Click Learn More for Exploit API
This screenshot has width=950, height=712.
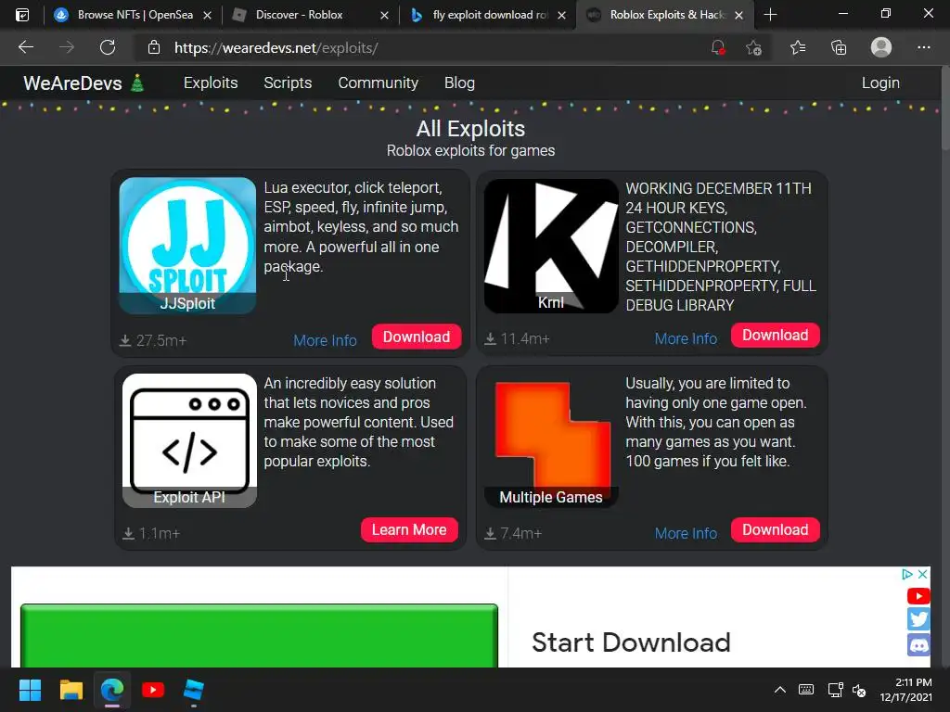click(409, 529)
